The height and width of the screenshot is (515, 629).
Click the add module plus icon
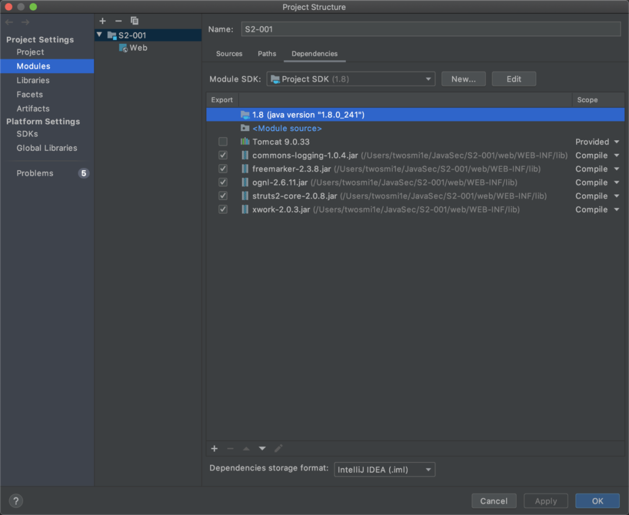(103, 21)
